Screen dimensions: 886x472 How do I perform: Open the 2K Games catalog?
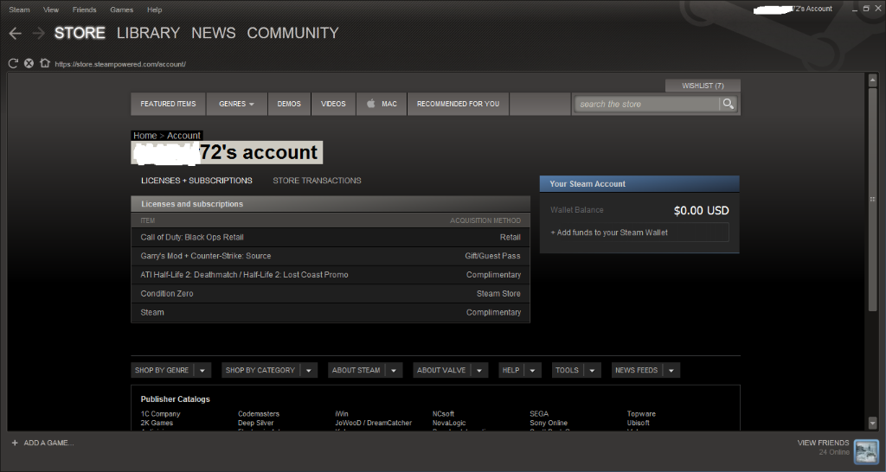coord(157,423)
